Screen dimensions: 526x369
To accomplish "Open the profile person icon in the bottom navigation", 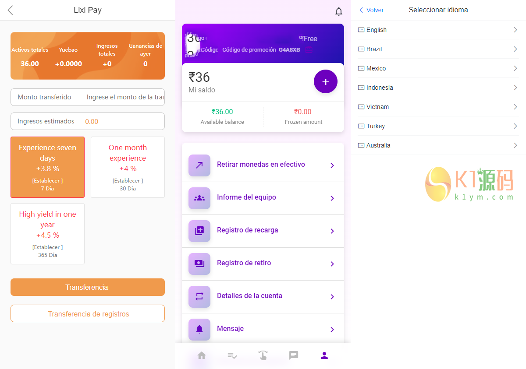I will coord(324,355).
